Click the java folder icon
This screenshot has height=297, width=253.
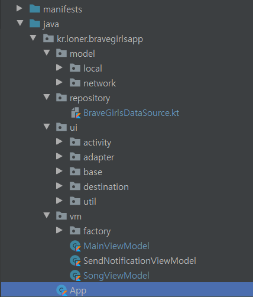point(35,24)
